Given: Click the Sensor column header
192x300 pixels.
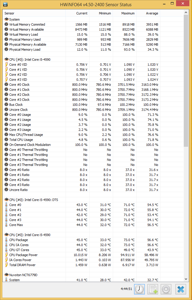Looking at the screenshot, I should pos(34,13).
